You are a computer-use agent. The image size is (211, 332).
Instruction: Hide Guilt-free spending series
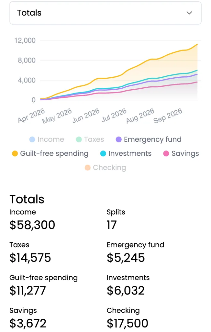point(50,153)
